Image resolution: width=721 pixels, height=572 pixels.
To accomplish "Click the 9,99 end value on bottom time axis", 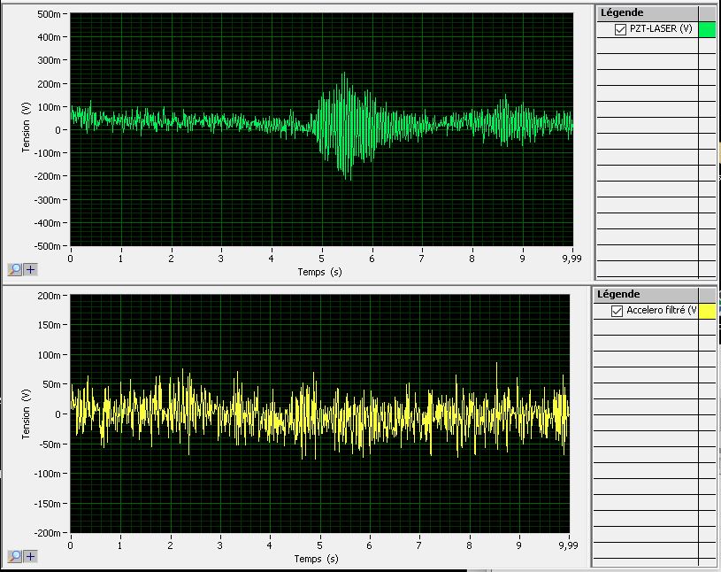I will click(x=566, y=547).
